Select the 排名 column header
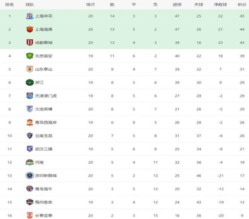The height and width of the screenshot is (219, 249). tap(9, 4)
